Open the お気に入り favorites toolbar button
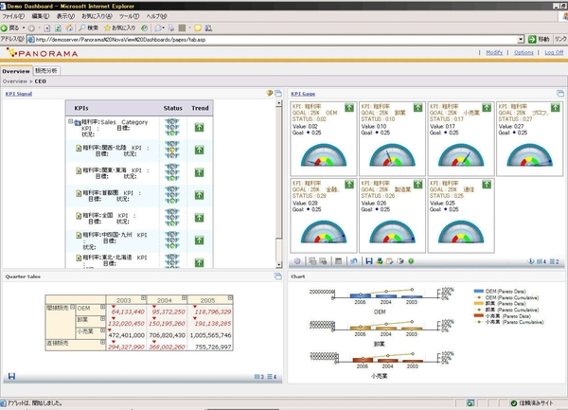This screenshot has width=568, height=410. (120, 27)
